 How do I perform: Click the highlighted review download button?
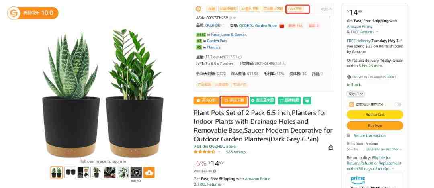(x=234, y=100)
